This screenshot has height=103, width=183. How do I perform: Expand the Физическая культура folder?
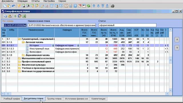coord(19,65)
